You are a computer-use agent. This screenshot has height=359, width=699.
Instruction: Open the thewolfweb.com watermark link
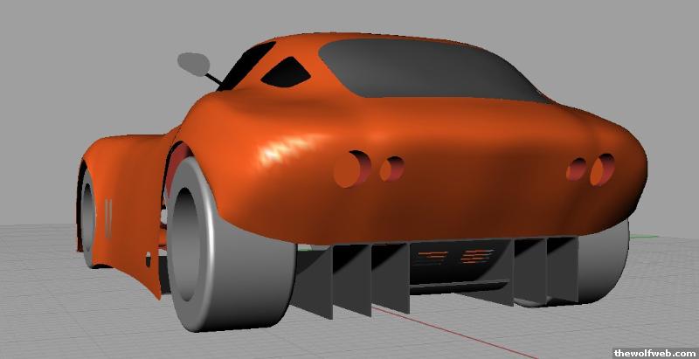(x=654, y=353)
